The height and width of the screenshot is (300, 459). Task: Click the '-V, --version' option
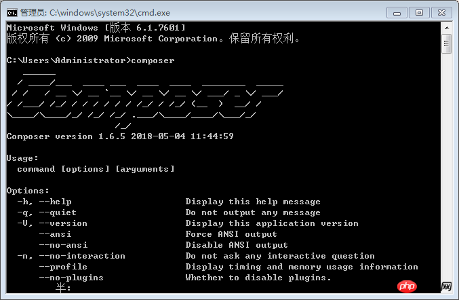52,223
